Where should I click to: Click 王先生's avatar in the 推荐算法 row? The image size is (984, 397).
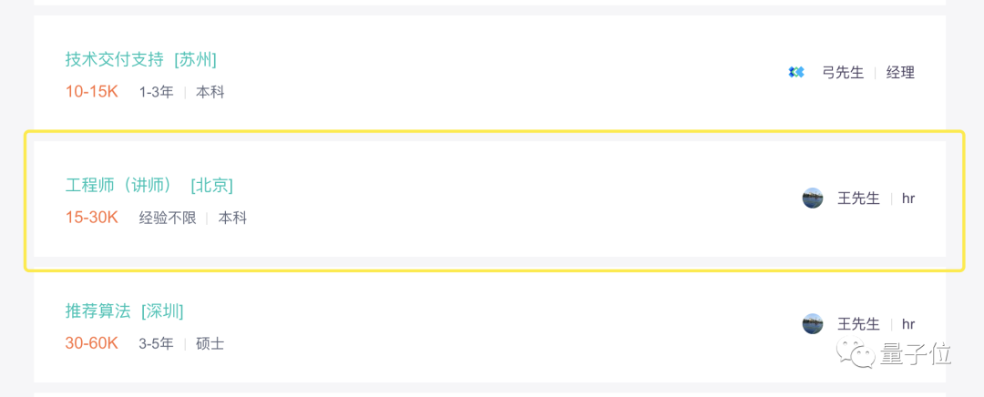[x=813, y=323]
